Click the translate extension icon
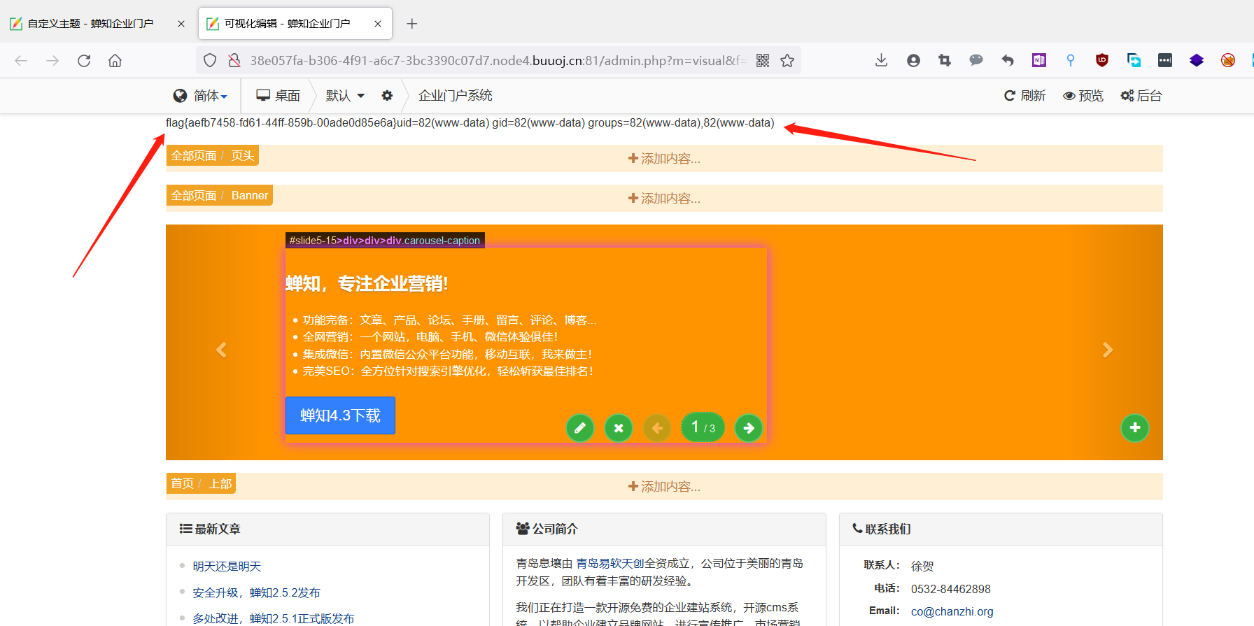 pos(1134,61)
